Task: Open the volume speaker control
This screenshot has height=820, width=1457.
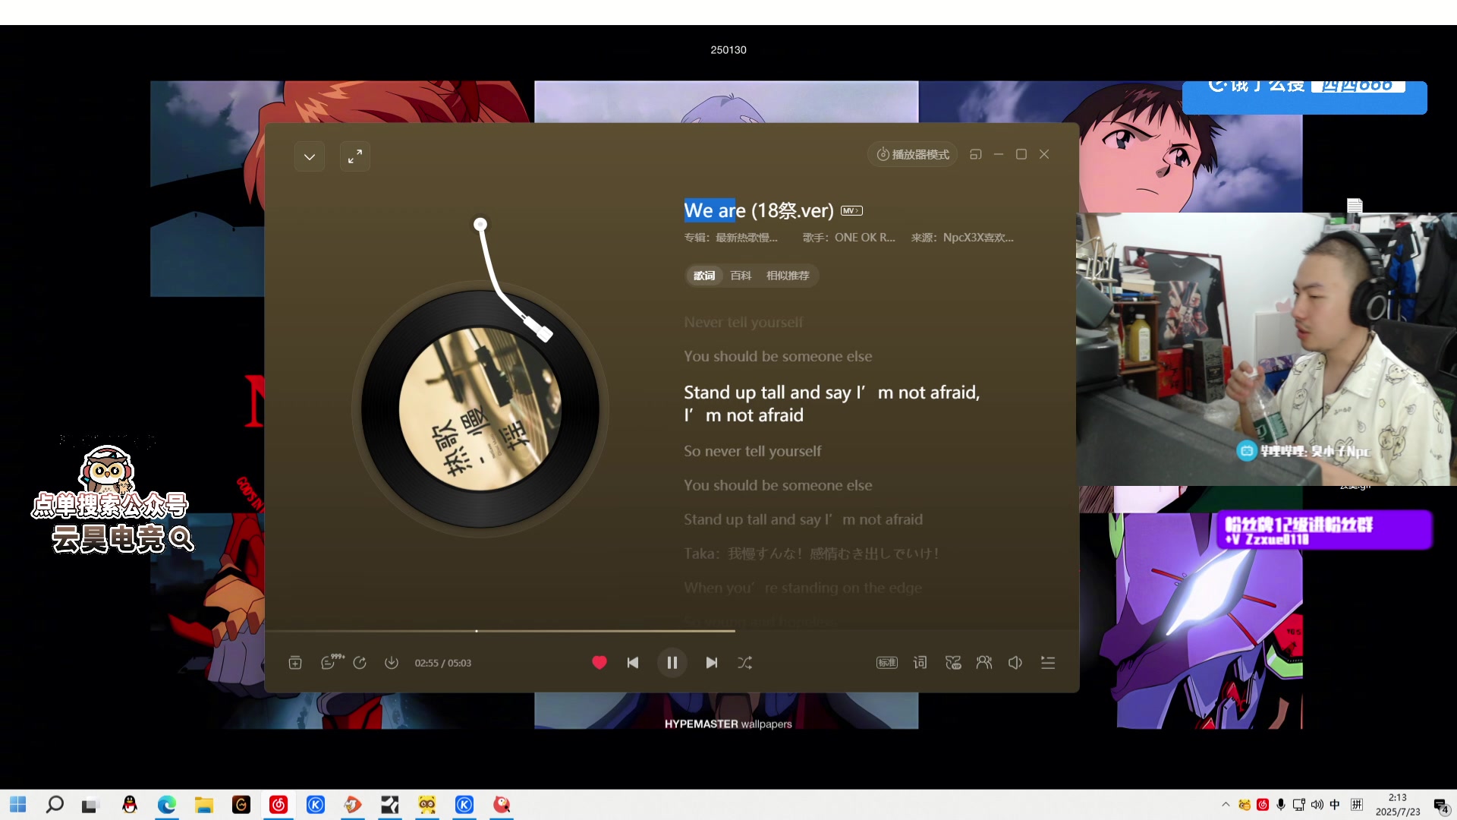Action: click(x=1015, y=663)
